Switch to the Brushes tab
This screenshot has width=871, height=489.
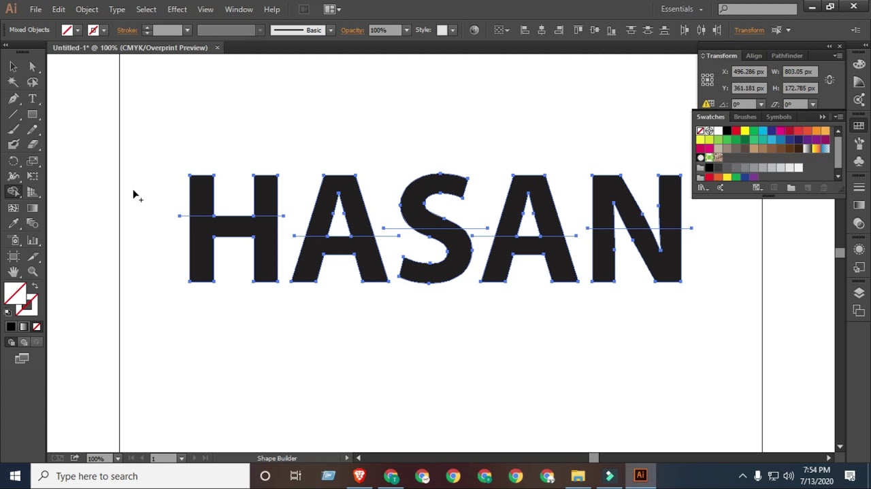pos(745,117)
